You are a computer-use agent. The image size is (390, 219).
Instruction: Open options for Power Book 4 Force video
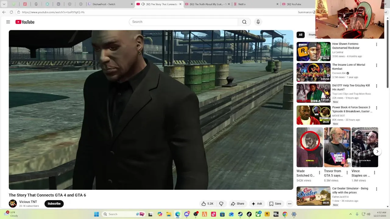(377, 108)
